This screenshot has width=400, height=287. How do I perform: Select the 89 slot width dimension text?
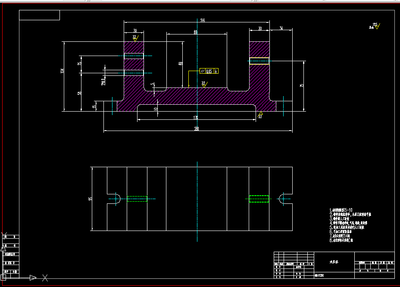tap(195, 32)
